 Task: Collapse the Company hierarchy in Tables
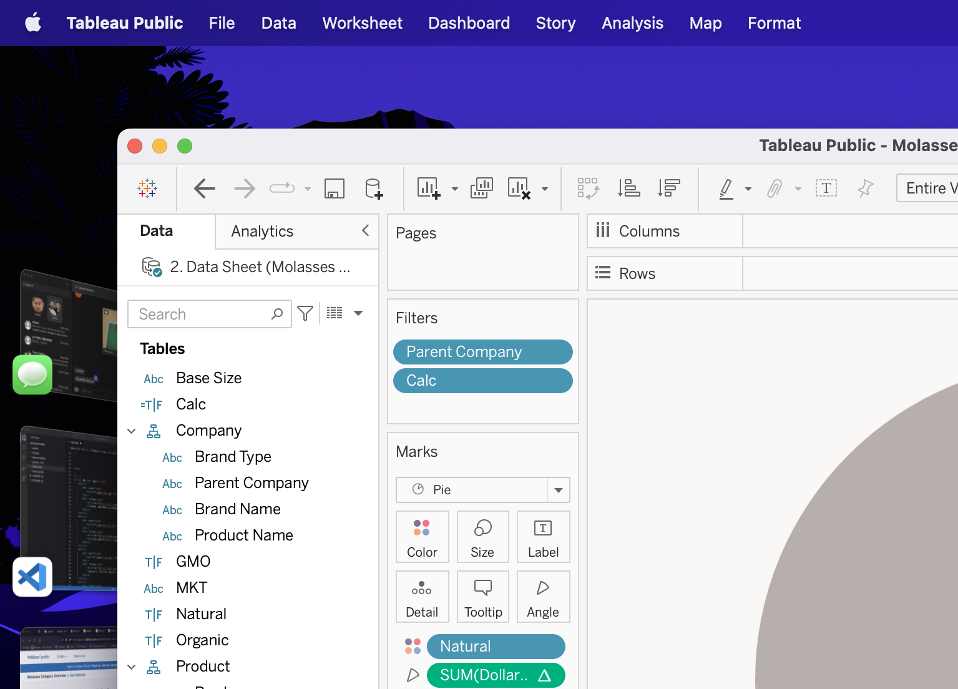click(x=132, y=431)
